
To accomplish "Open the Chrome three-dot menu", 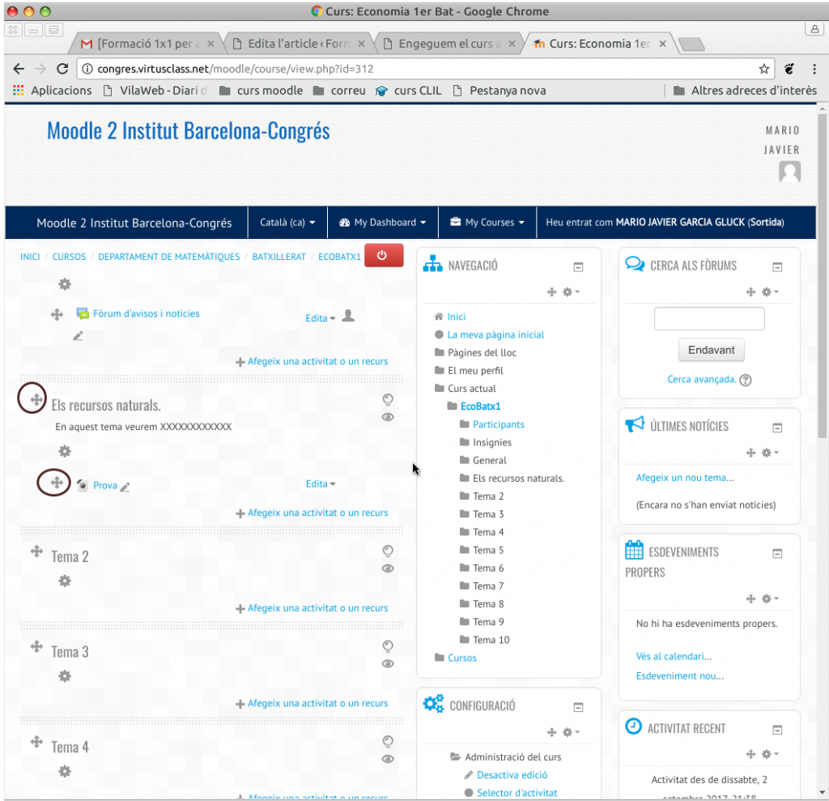I will [x=814, y=69].
